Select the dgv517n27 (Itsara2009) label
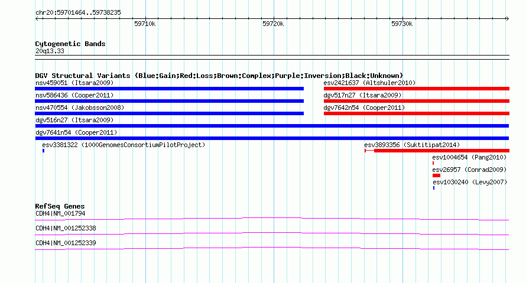The height and width of the screenshot is (283, 526). click(x=362, y=95)
